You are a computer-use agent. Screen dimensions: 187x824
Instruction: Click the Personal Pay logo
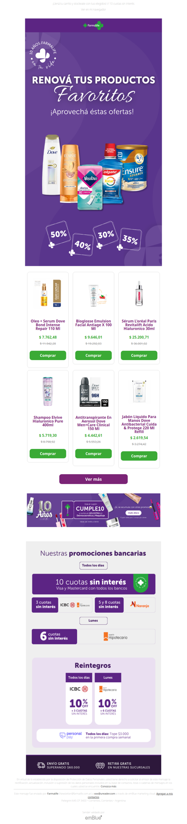tap(71, 735)
